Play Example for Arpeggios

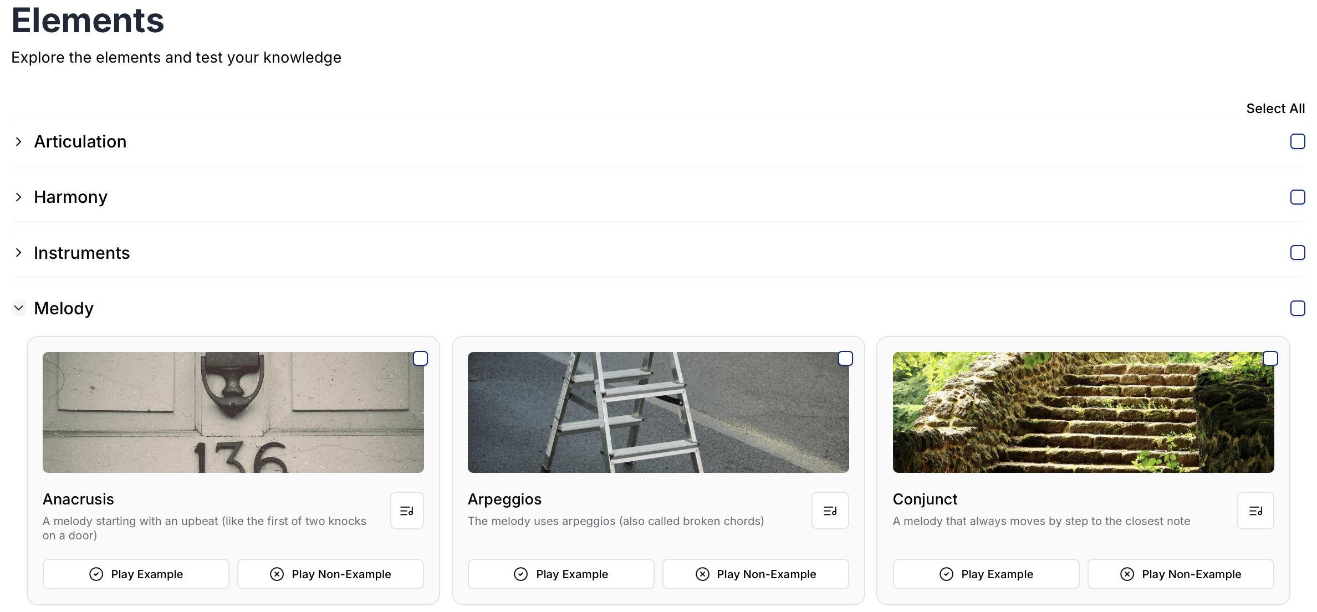pos(561,574)
